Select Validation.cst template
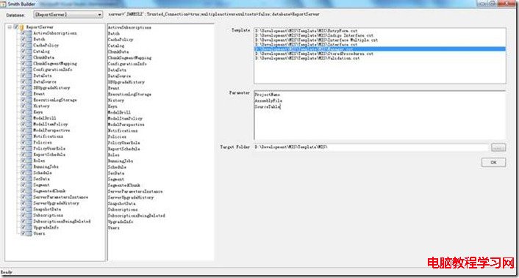 (379, 58)
